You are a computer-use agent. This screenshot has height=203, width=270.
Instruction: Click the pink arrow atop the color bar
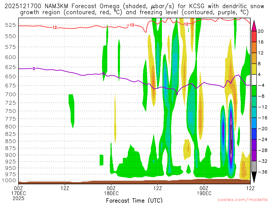254,26
